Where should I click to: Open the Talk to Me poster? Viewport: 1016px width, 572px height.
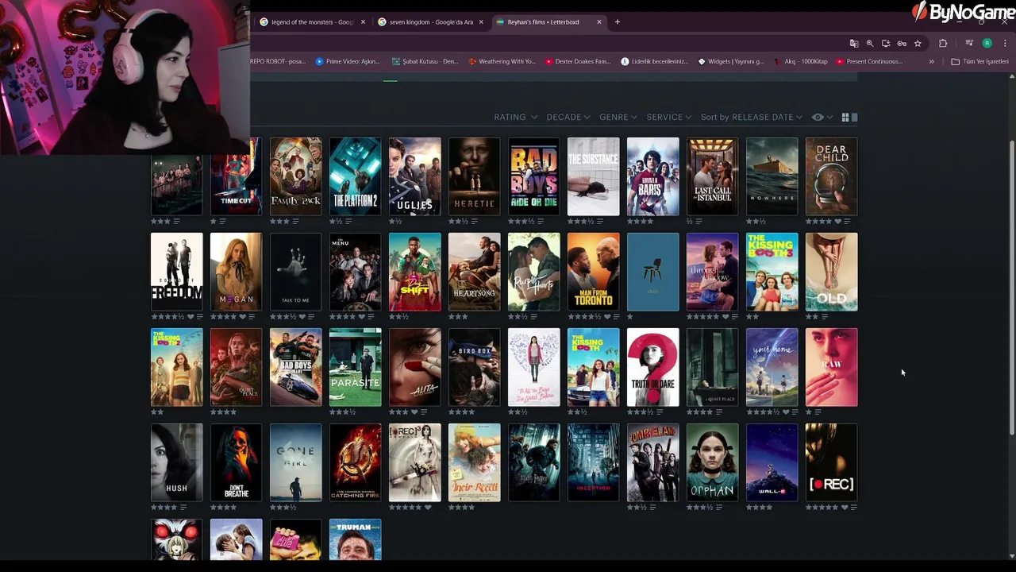coord(295,272)
